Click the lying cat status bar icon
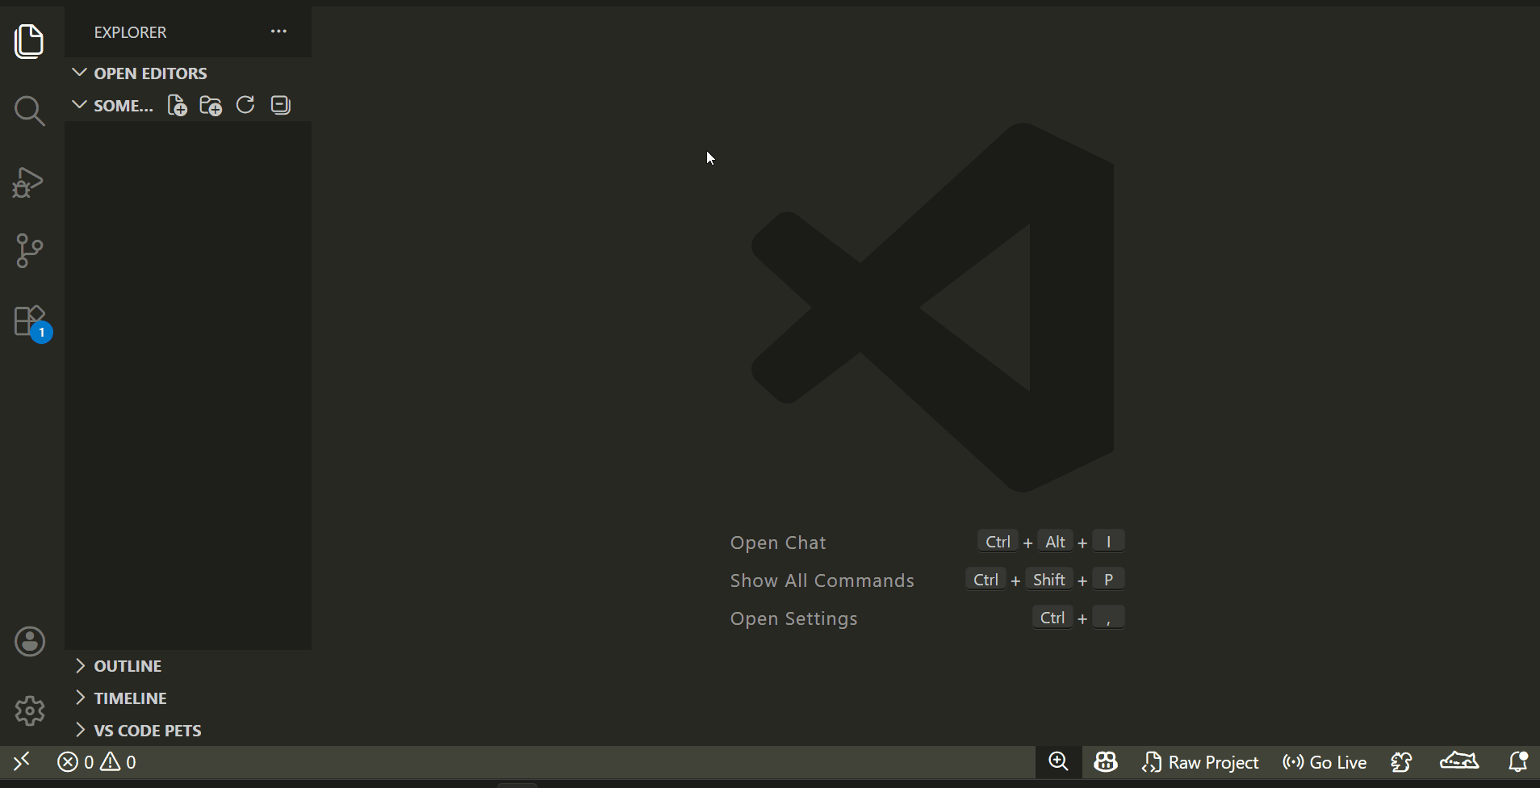This screenshot has width=1540, height=788. pos(1459,761)
